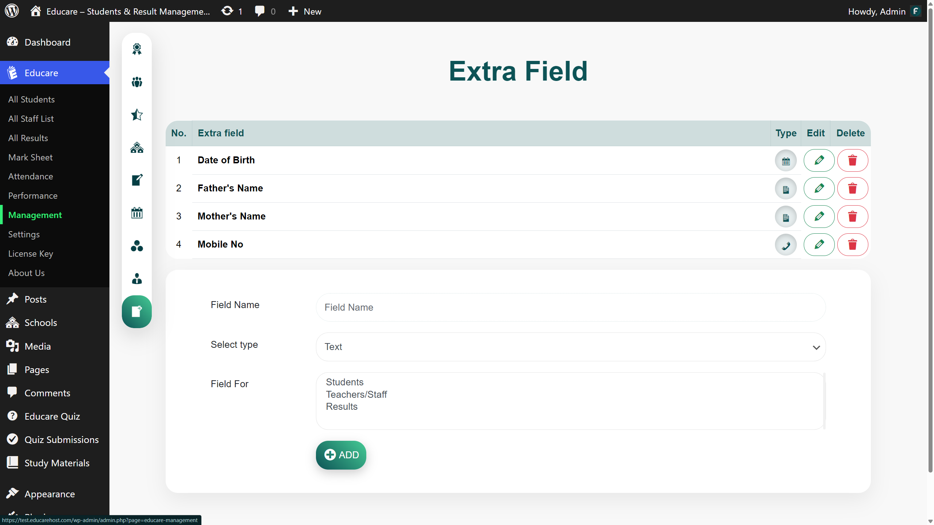Click trash icon for Father's Name row
This screenshot has height=525, width=934.
coord(852,188)
